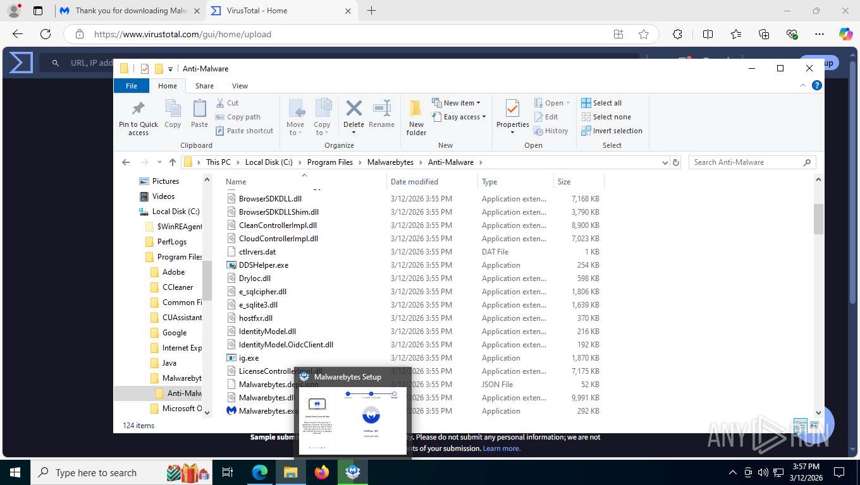
Task: Click the History ribbon command
Action: [x=551, y=131]
